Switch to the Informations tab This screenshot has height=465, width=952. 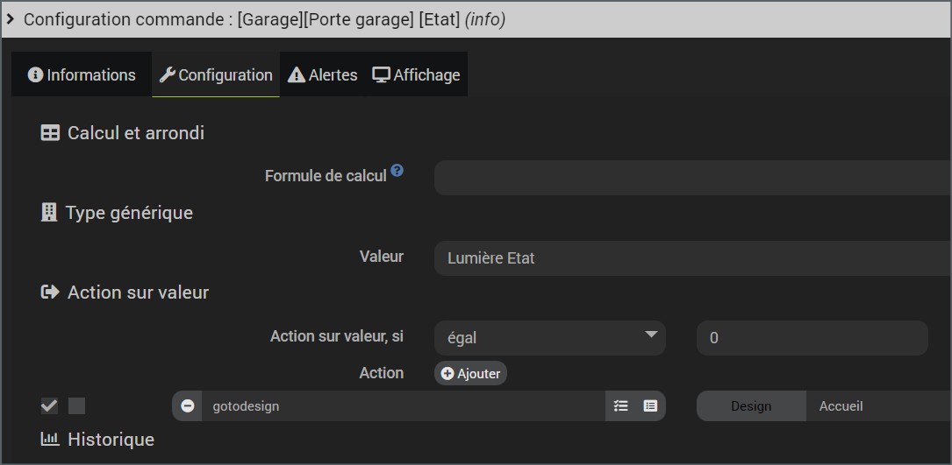[82, 74]
